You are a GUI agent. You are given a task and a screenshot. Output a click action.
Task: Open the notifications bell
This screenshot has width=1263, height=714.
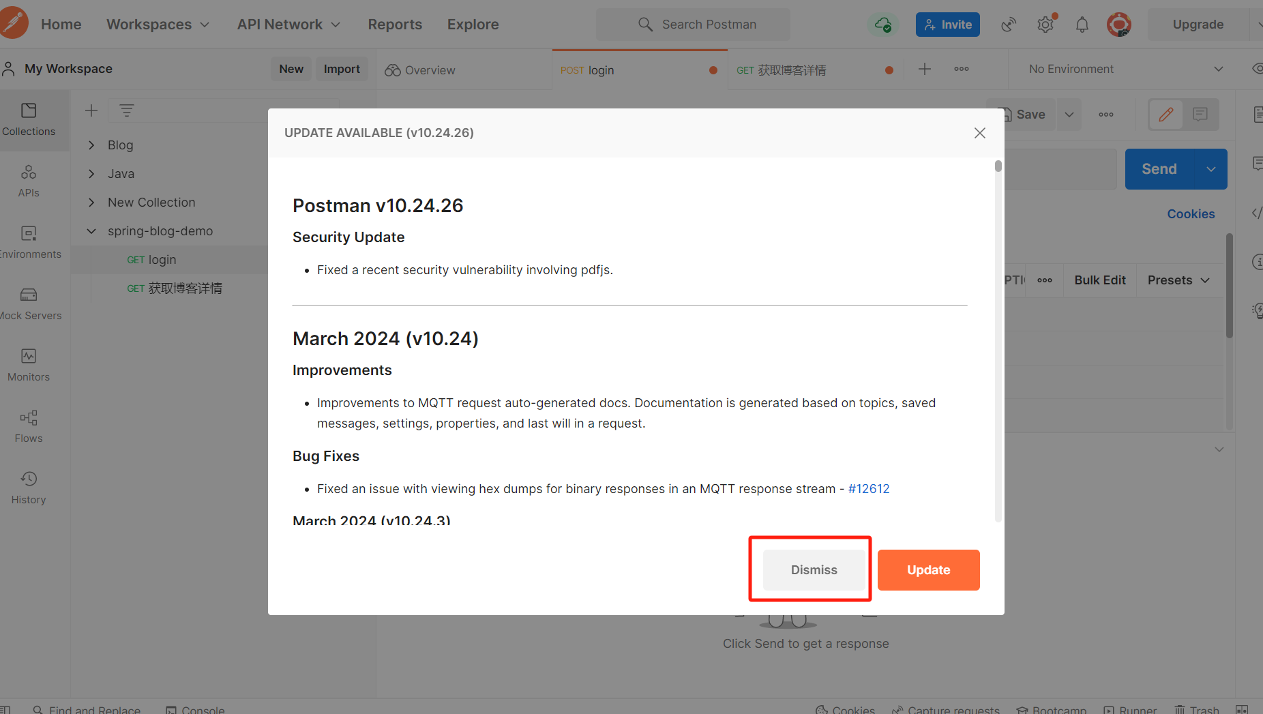[x=1082, y=25]
